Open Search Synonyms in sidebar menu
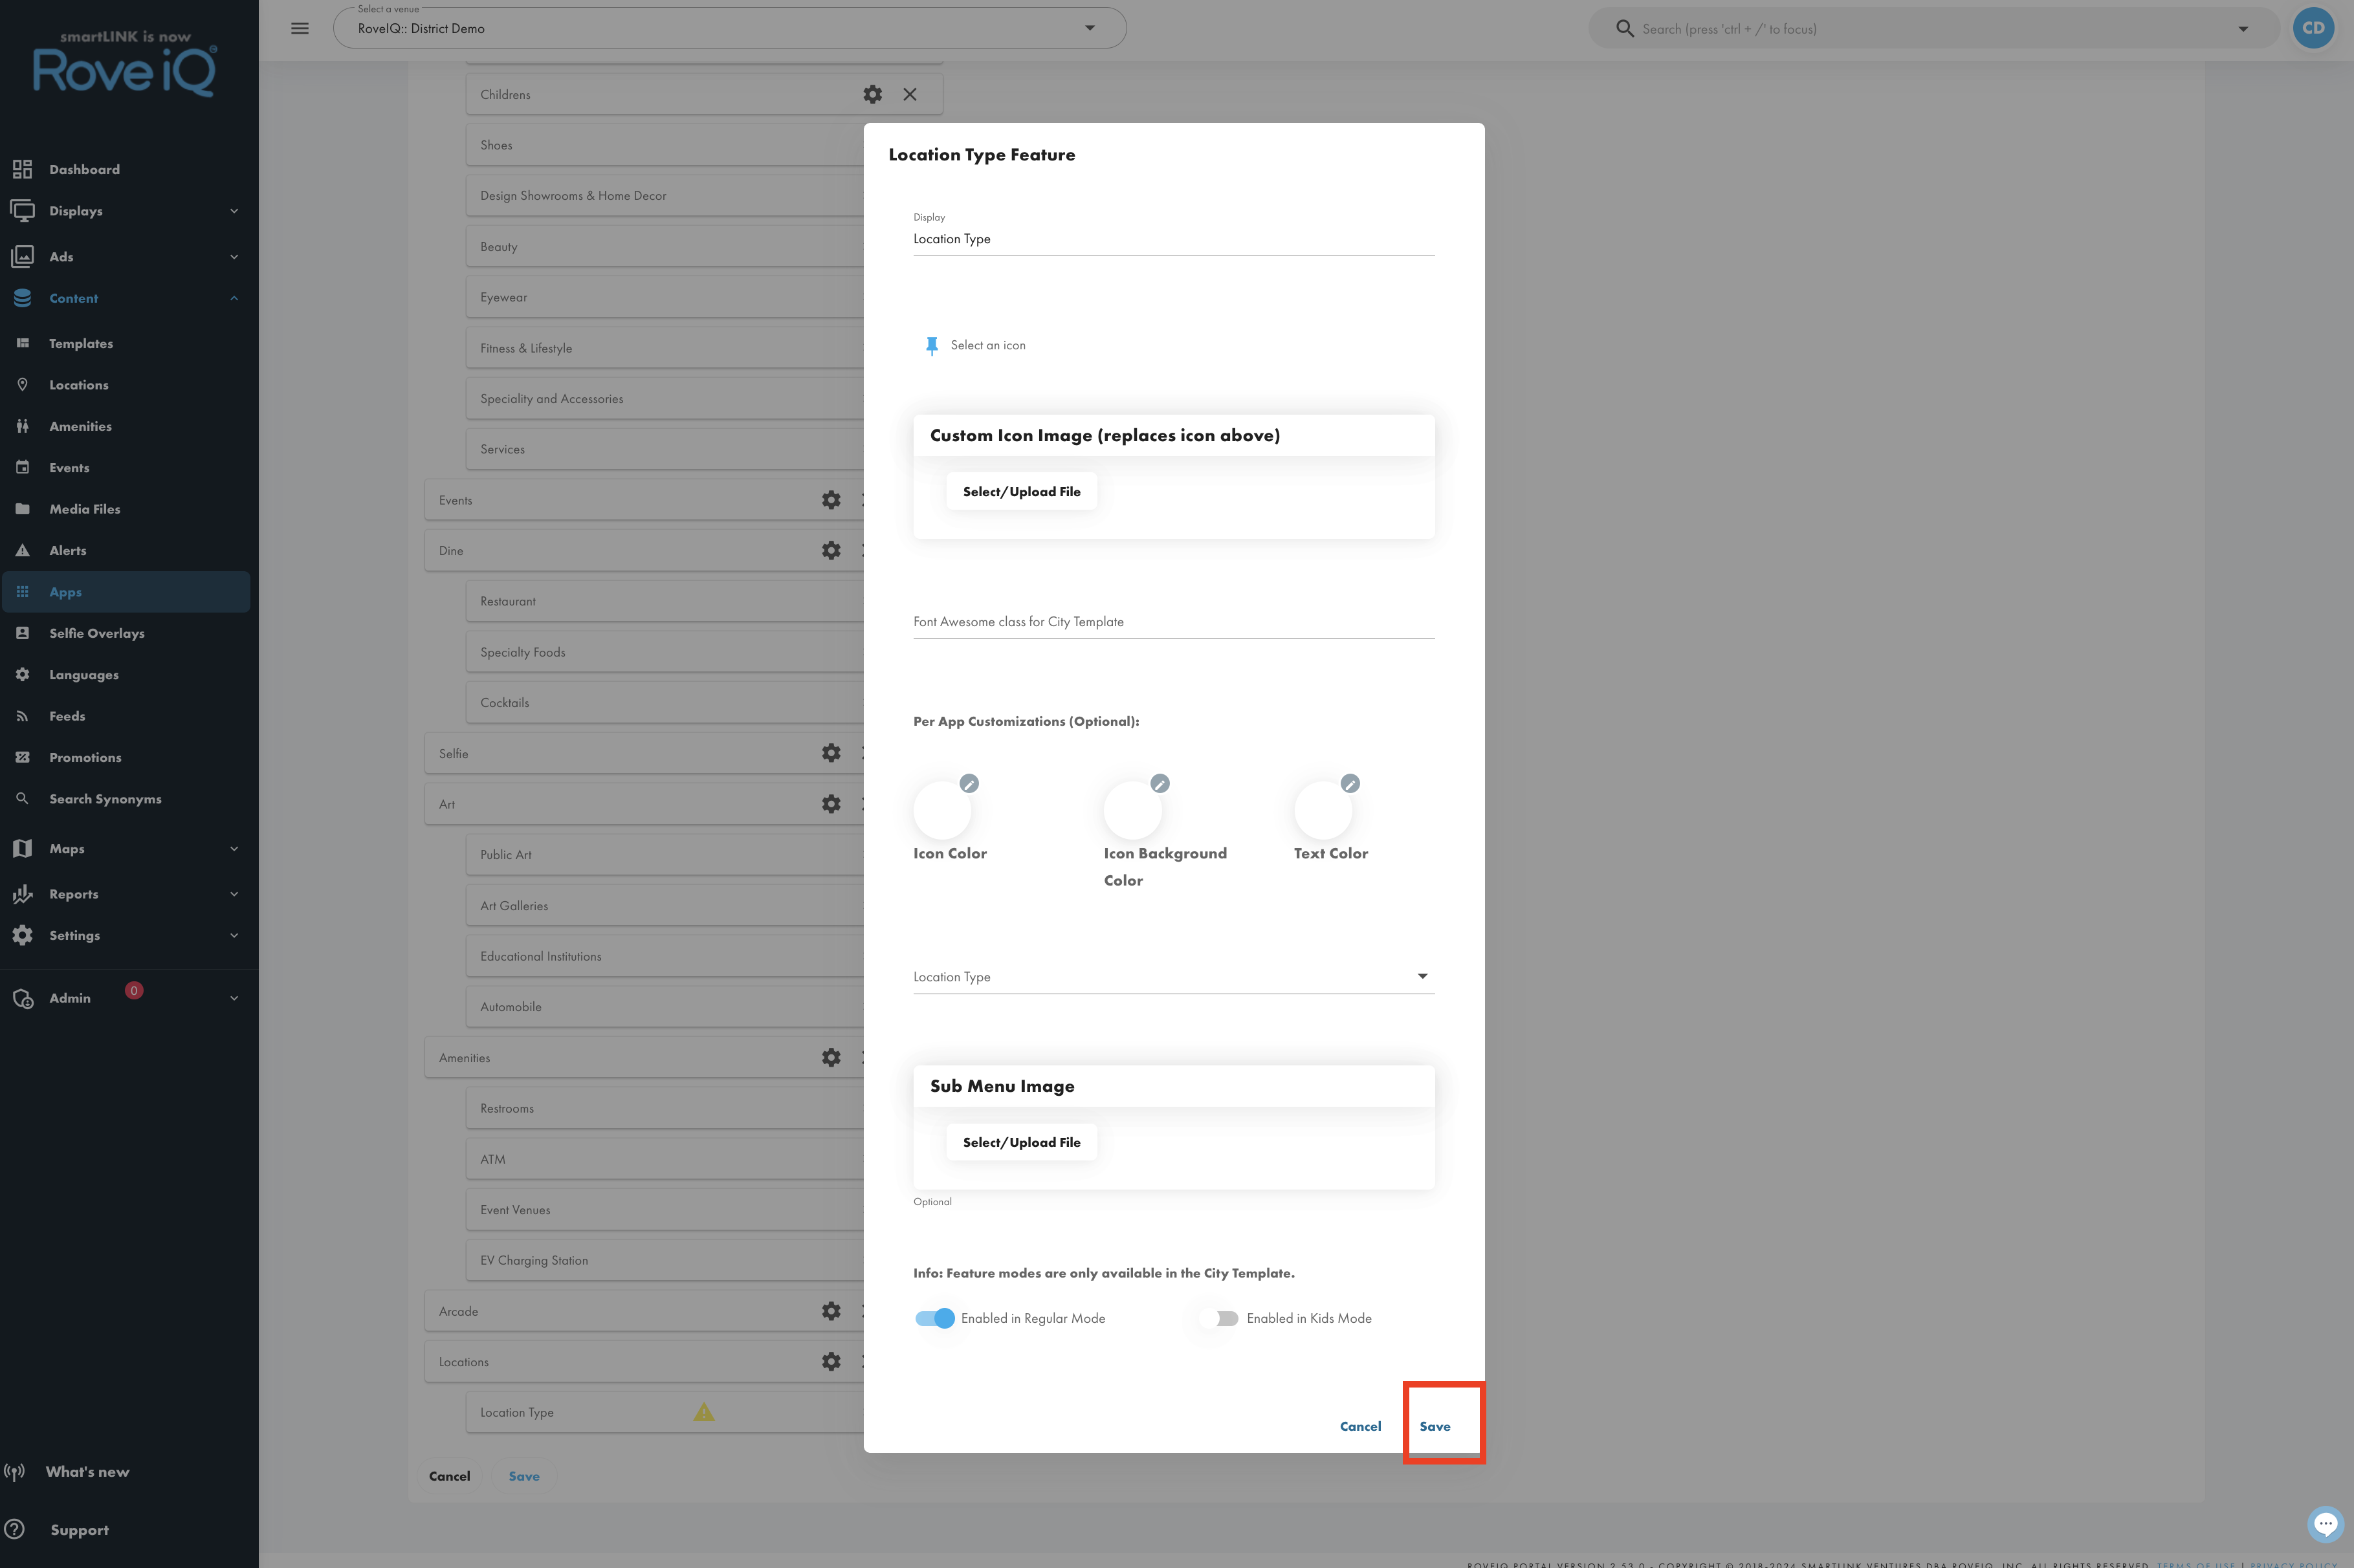This screenshot has width=2354, height=1568. (105, 799)
